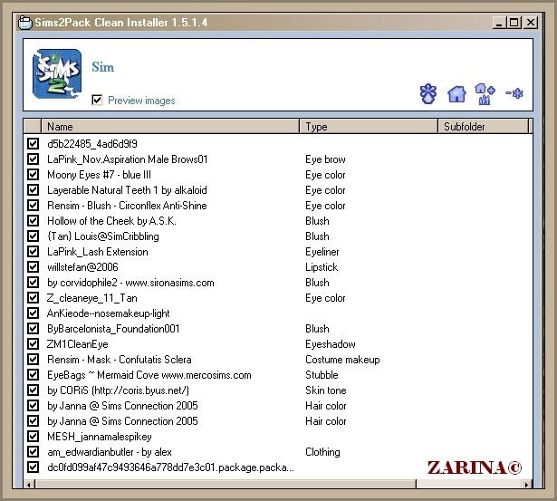Click Clothing type cell
The height and width of the screenshot is (501, 557).
pos(322,452)
